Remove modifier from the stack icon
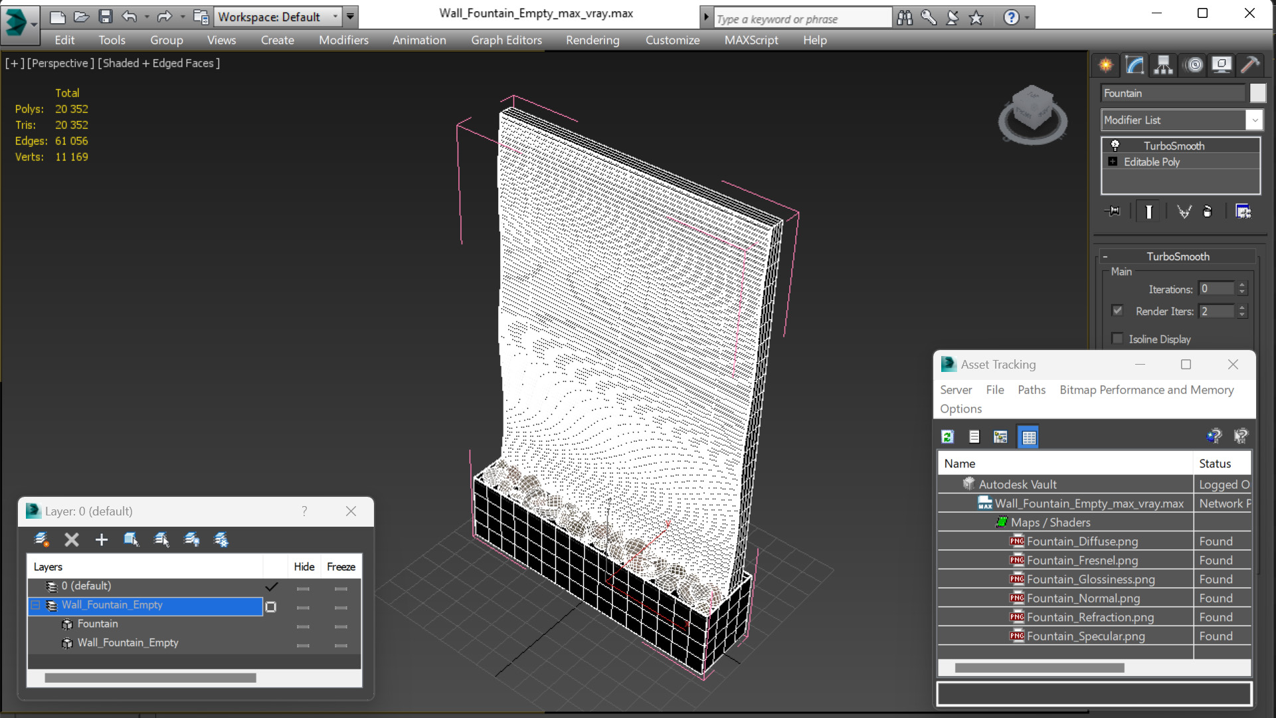 (x=1208, y=211)
